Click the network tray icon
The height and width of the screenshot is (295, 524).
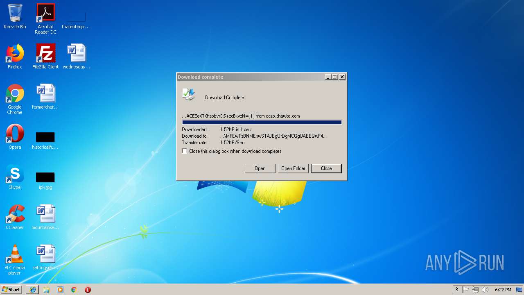475,290
